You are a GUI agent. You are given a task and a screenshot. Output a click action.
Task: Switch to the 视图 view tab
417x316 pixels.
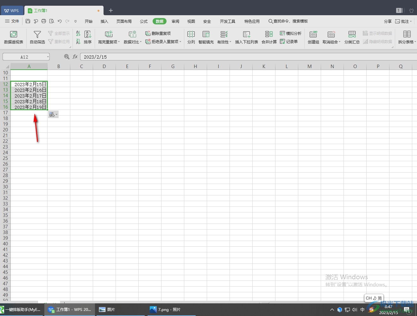click(x=191, y=21)
